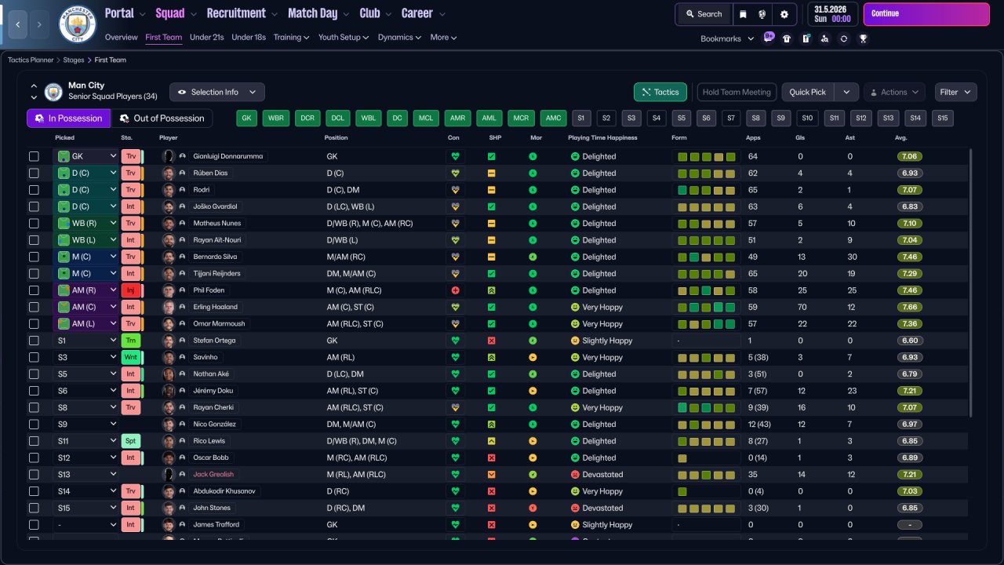The height and width of the screenshot is (565, 1004).
Task: Open the Training submenu tab
Action: point(291,37)
